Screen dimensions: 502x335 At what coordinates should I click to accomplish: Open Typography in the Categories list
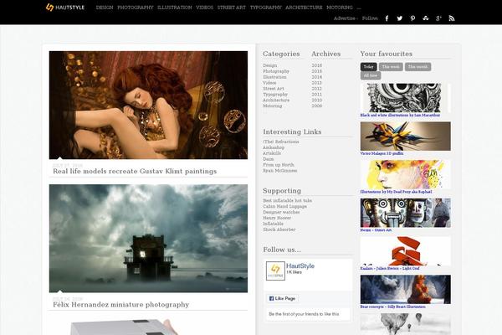point(275,95)
